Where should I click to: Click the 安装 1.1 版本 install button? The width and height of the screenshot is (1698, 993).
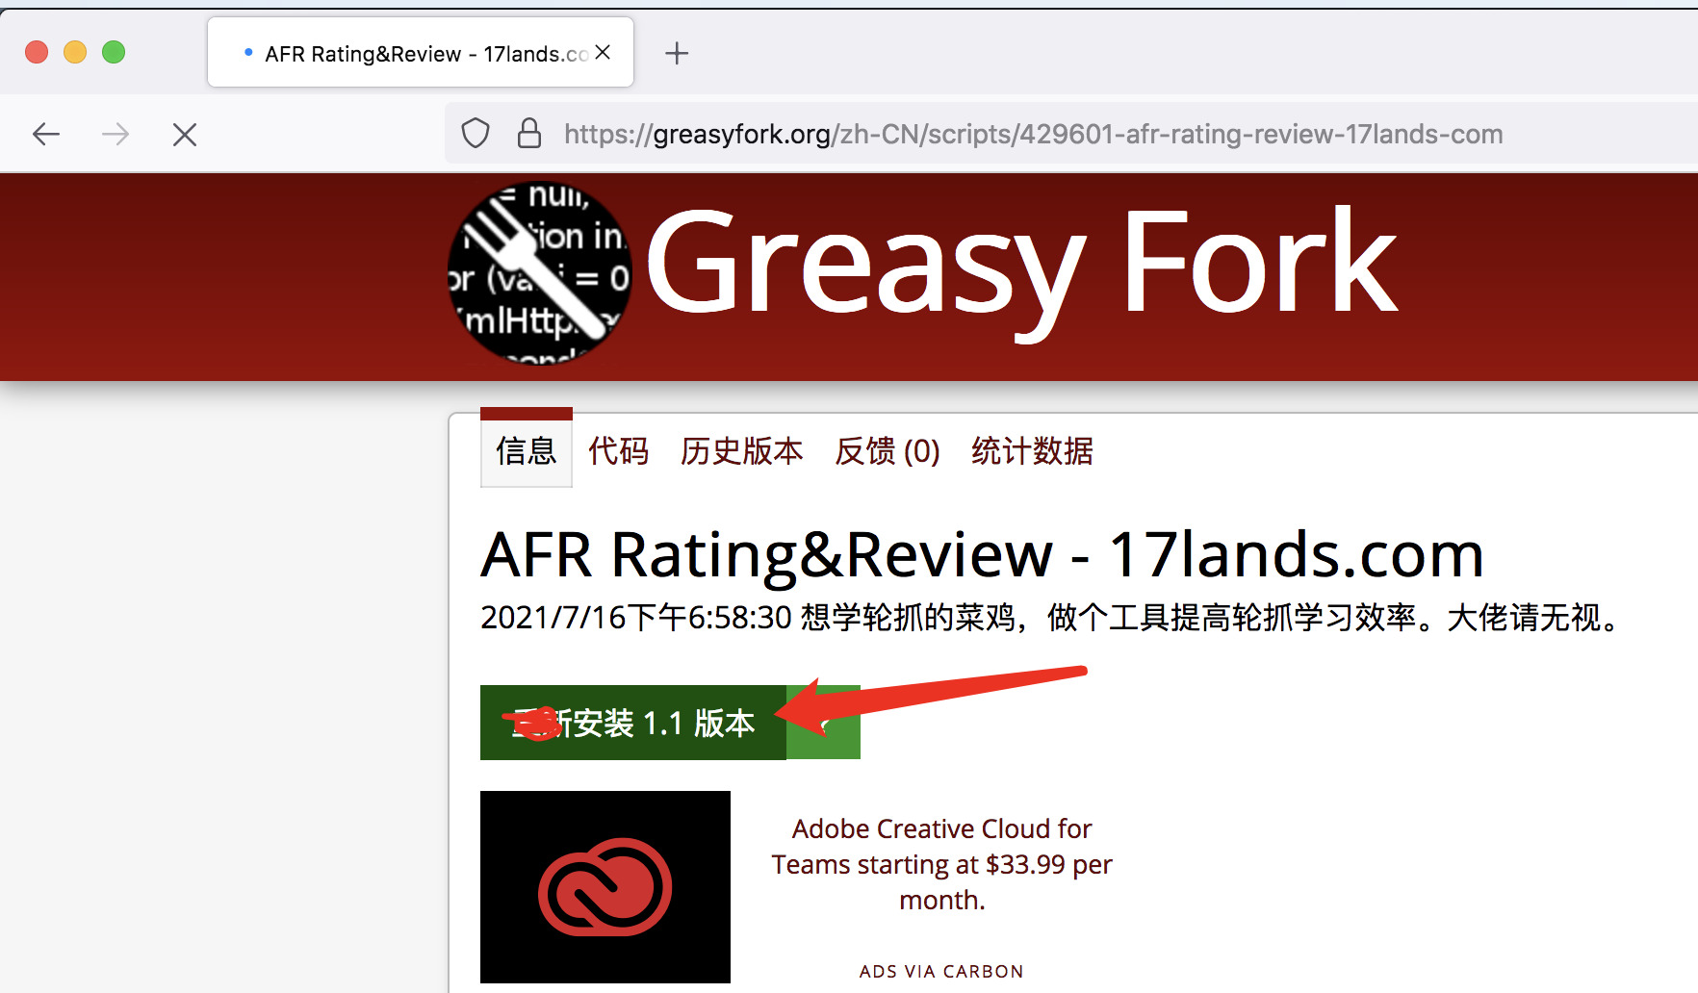coord(632,723)
